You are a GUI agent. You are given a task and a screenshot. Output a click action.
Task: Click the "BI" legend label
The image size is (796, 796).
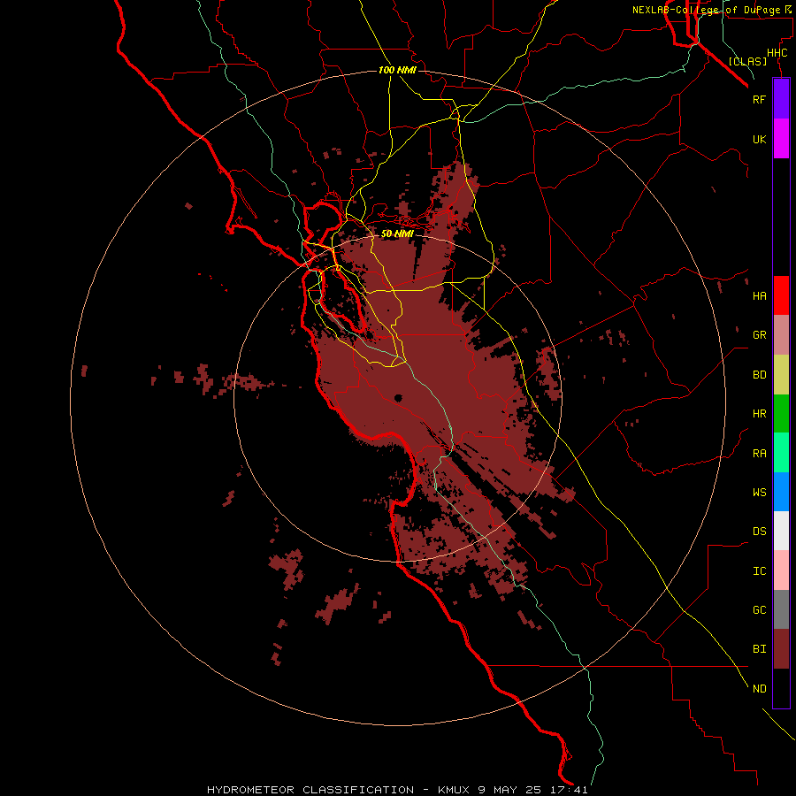tap(759, 649)
